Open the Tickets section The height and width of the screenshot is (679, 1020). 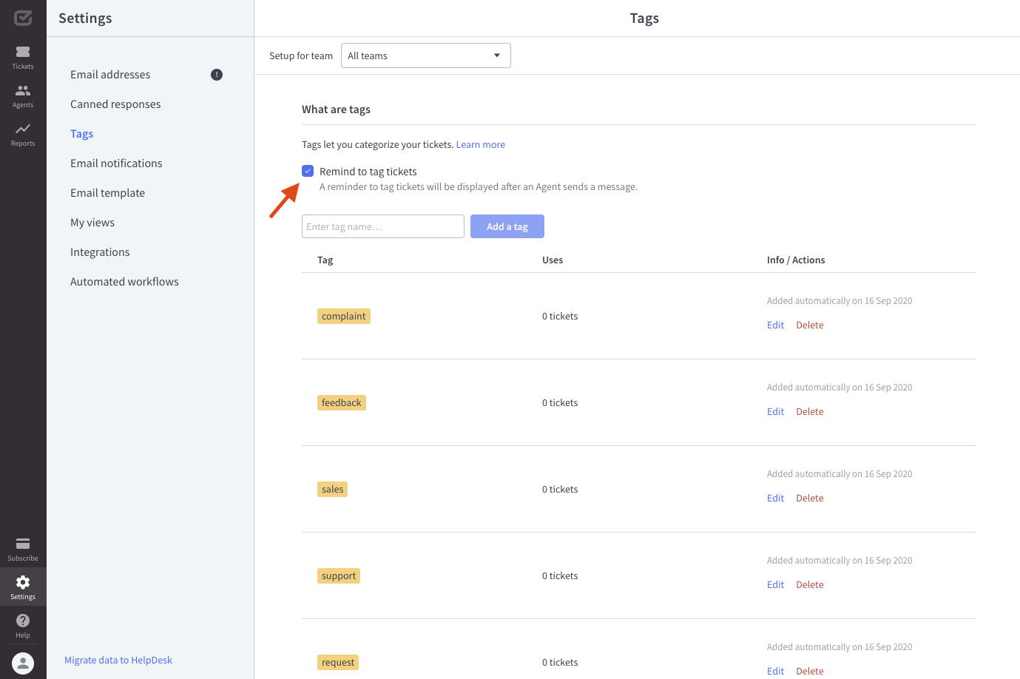click(23, 57)
